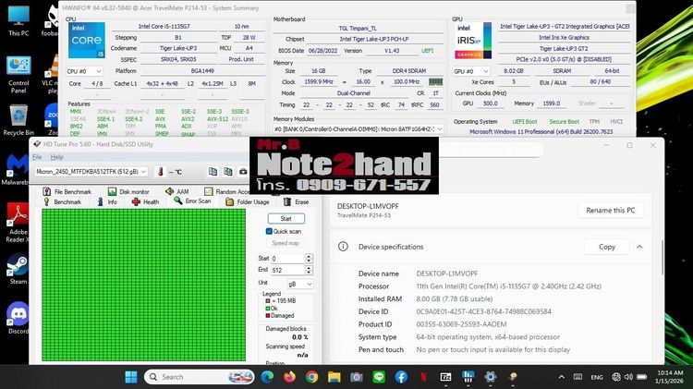Open the File menu in HD Tune

click(x=37, y=157)
